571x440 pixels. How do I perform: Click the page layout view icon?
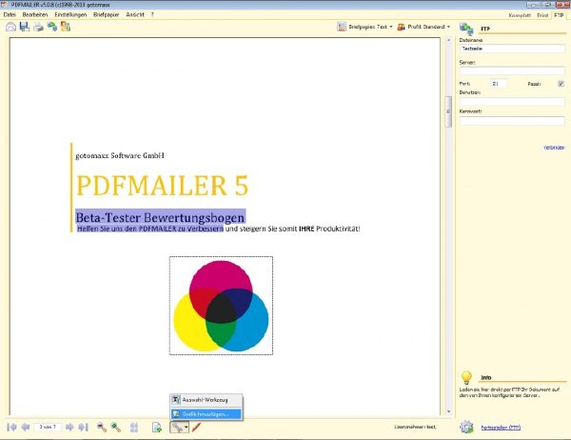click(134, 427)
